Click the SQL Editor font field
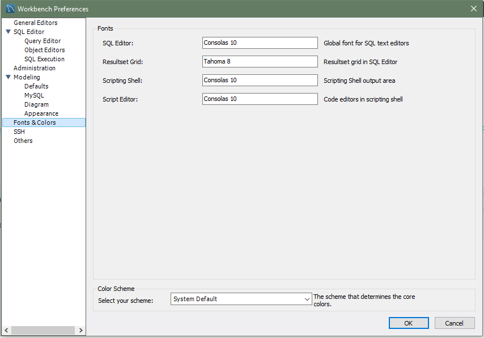This screenshot has height=338, width=484. 260,43
